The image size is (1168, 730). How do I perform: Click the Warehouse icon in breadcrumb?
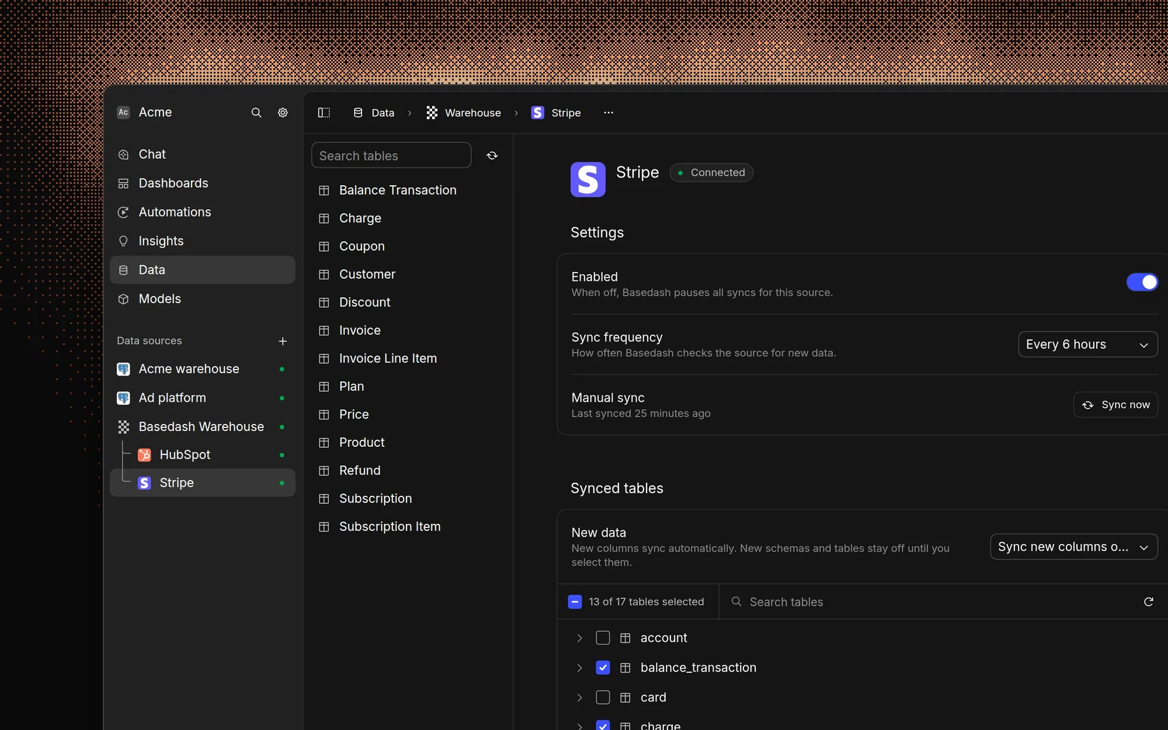[432, 113]
